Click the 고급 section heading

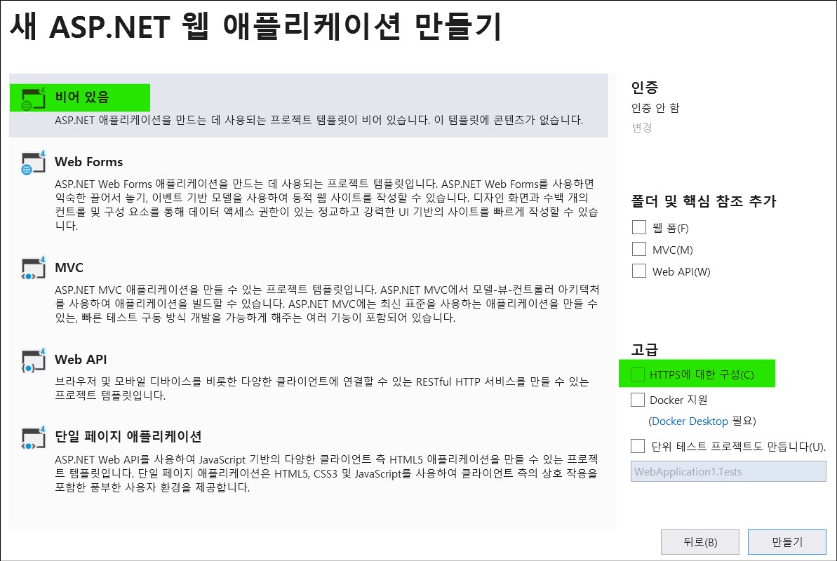[x=645, y=350]
